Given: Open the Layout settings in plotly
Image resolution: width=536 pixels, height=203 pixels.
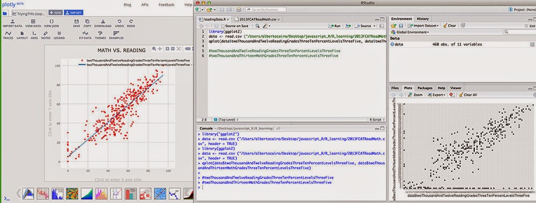Looking at the screenshot, I should 22,35.
